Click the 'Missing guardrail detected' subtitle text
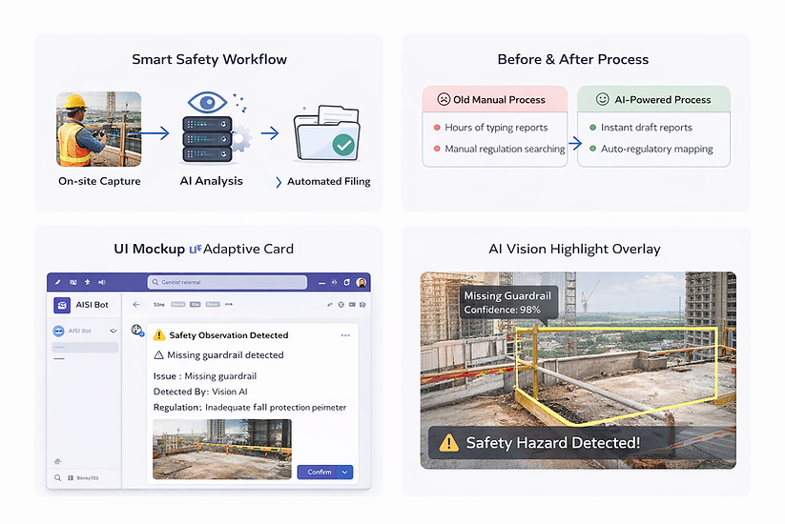Screen dimensions: 785x524 [x=225, y=355]
